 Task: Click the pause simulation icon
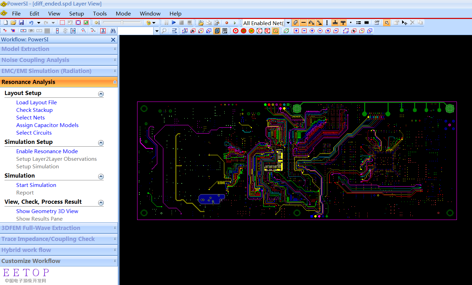click(x=166, y=22)
